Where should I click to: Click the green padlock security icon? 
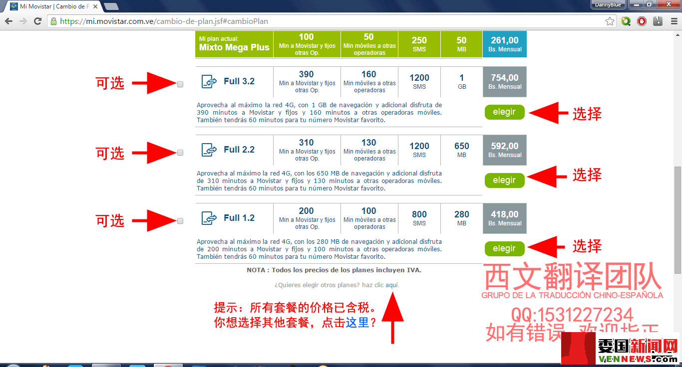pyautogui.click(x=53, y=21)
